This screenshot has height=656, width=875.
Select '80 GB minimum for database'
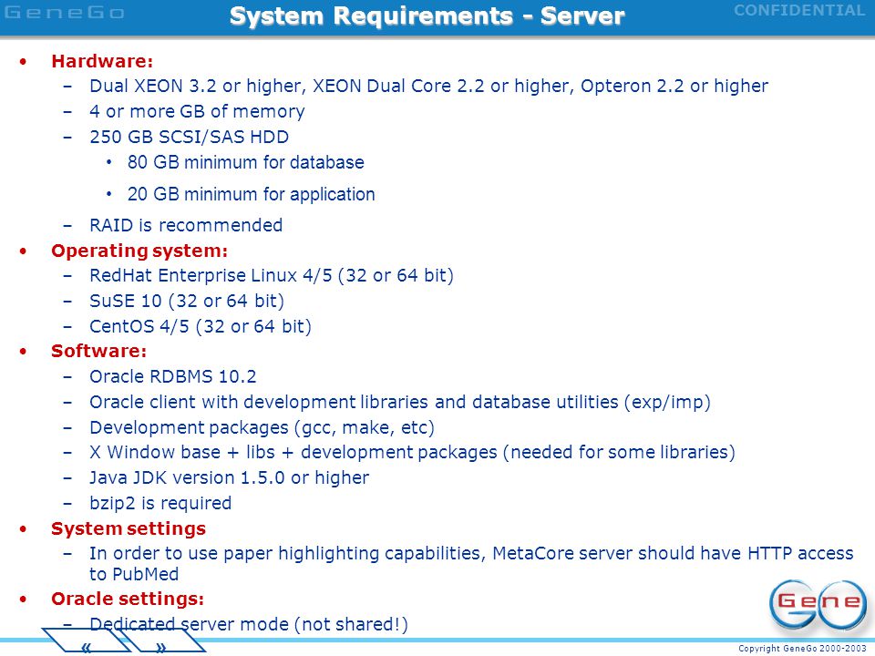coord(245,162)
